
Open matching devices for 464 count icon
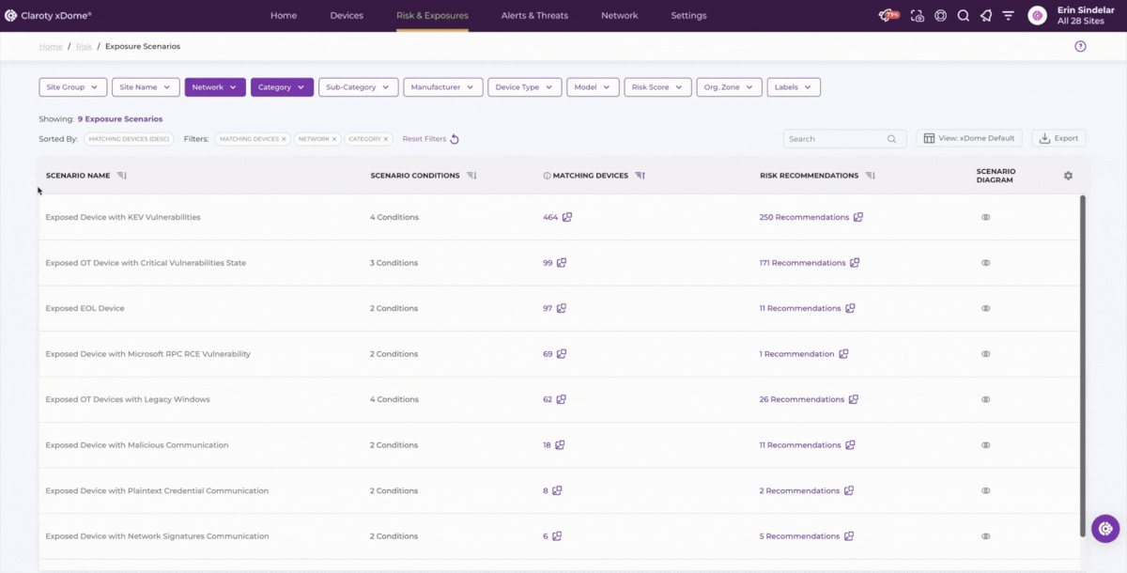[x=567, y=218]
